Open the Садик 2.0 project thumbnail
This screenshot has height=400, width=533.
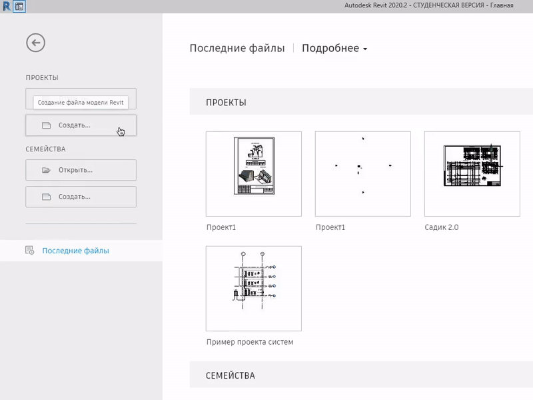[x=472, y=173]
